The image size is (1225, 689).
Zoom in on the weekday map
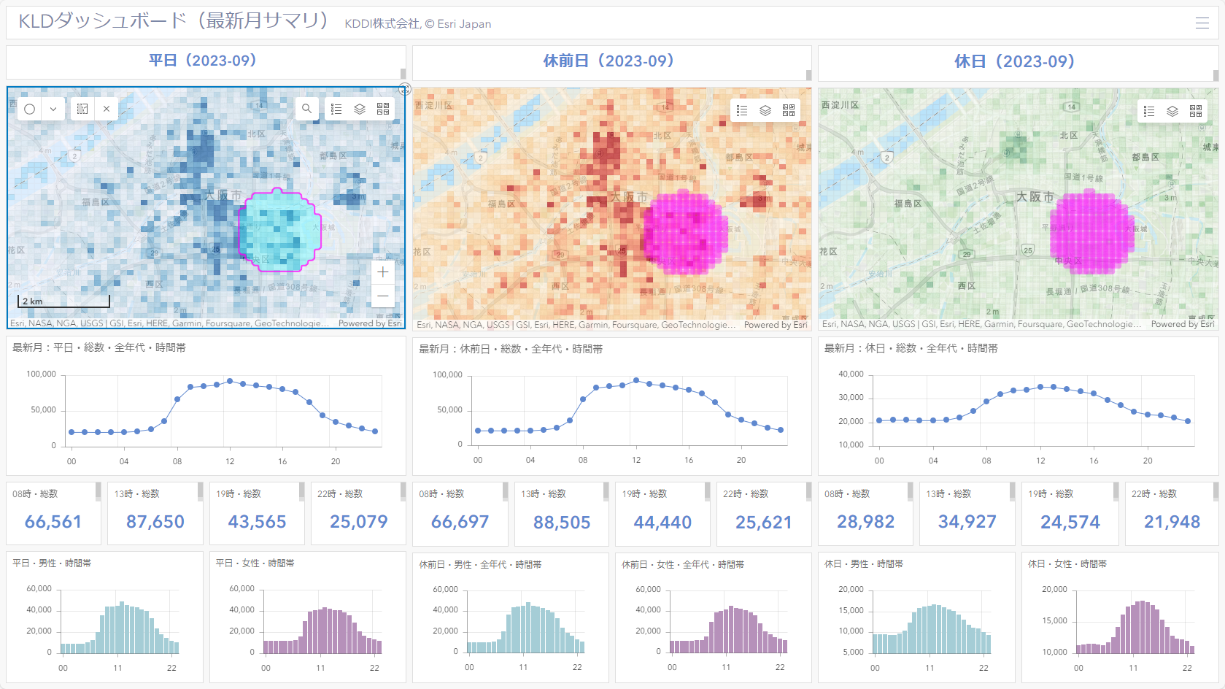click(x=383, y=272)
